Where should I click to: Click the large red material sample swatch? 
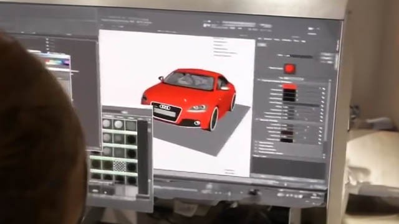pyautogui.click(x=289, y=68)
